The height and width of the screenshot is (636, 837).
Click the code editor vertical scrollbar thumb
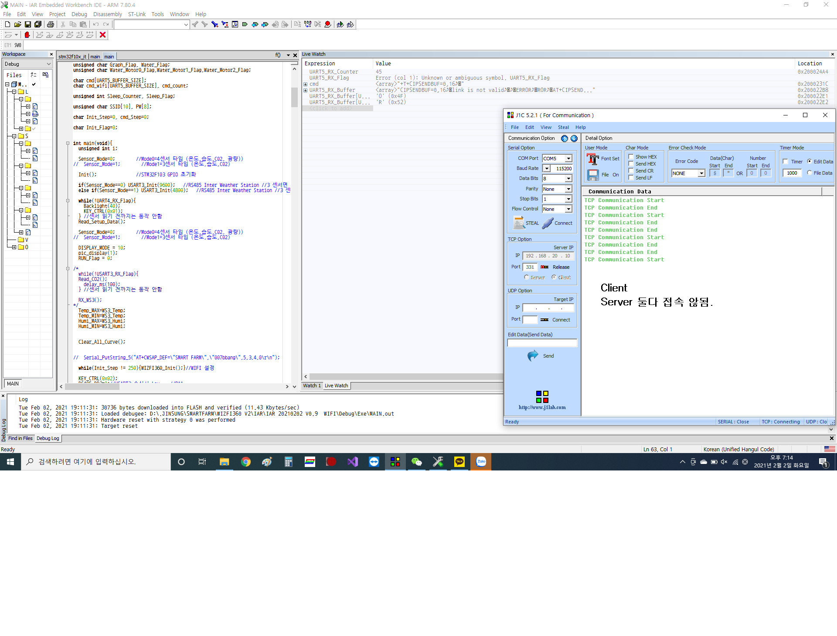coord(295,97)
